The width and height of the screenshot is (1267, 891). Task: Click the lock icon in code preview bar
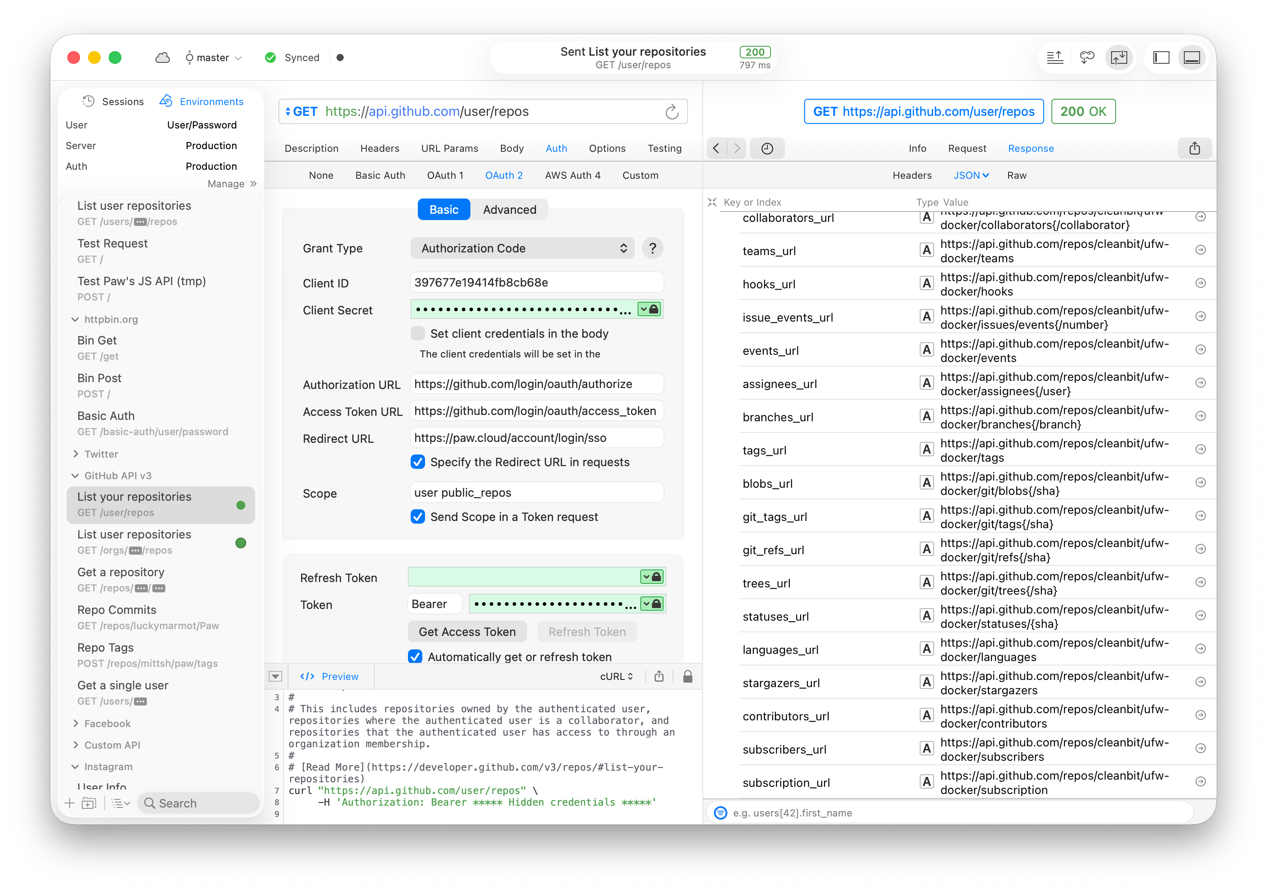pos(687,676)
